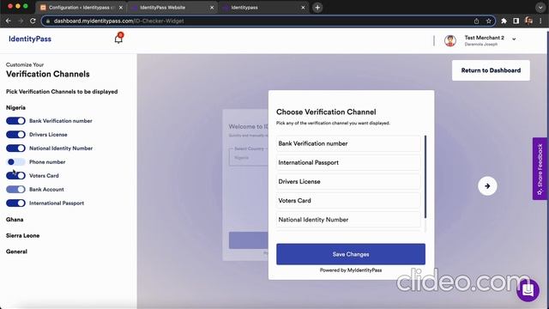
Task: Go to next step with arrow button
Action: point(487,186)
